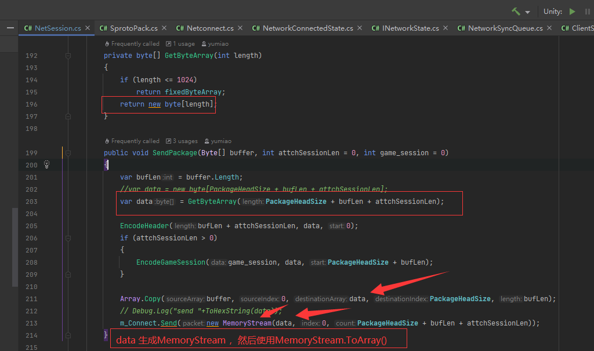Image resolution: width=594 pixels, height=351 pixels.
Task: Close the NetSession.cs tab
Action: pos(88,28)
